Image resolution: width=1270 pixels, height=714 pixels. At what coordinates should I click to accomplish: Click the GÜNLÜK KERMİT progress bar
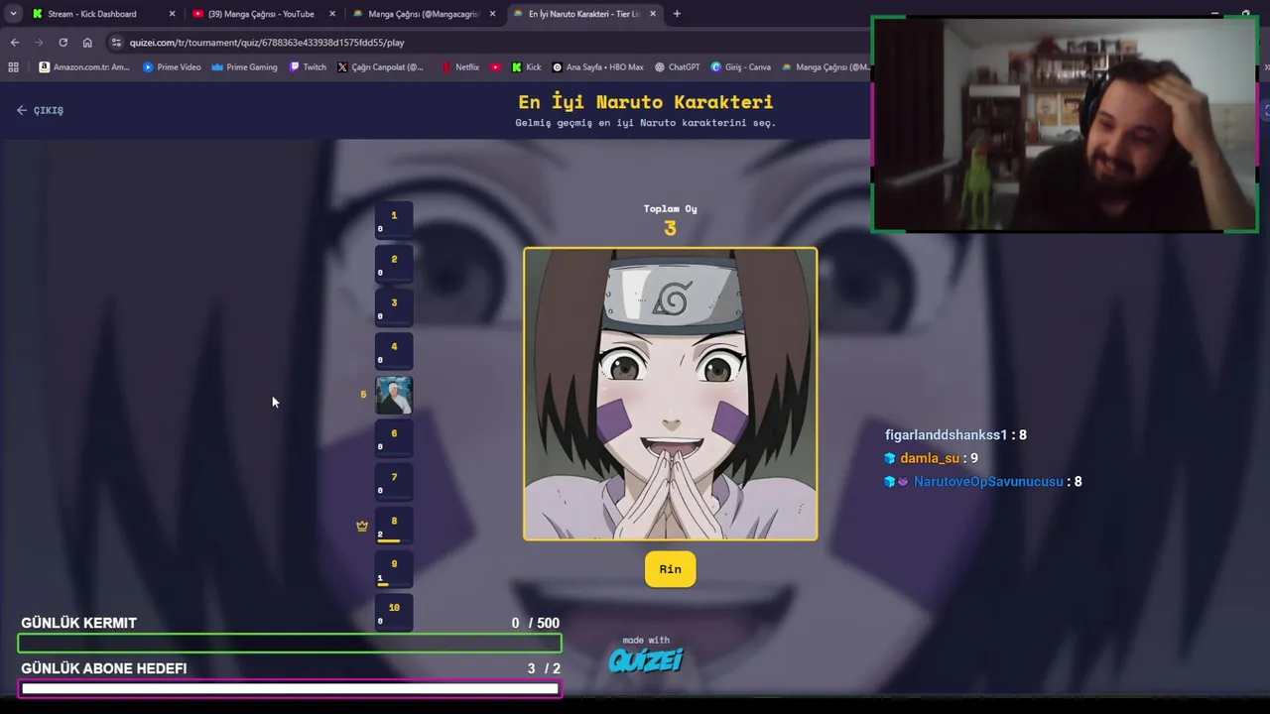pyautogui.click(x=290, y=644)
